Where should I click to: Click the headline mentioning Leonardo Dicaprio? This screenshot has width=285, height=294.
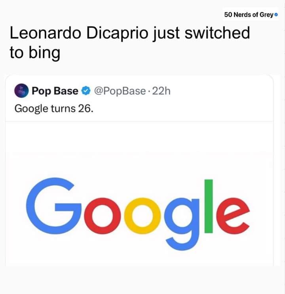[x=130, y=43]
